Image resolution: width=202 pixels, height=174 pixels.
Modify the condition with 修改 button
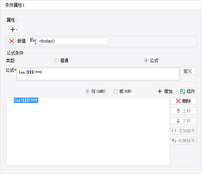click(x=187, y=91)
